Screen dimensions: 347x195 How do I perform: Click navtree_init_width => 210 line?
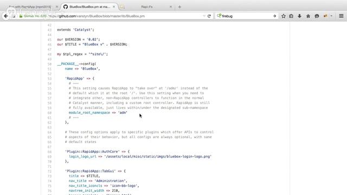94,190
